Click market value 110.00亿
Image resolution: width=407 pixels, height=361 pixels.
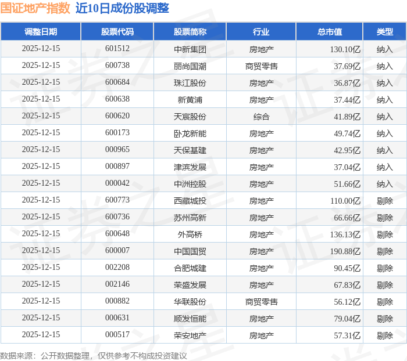click(345, 201)
